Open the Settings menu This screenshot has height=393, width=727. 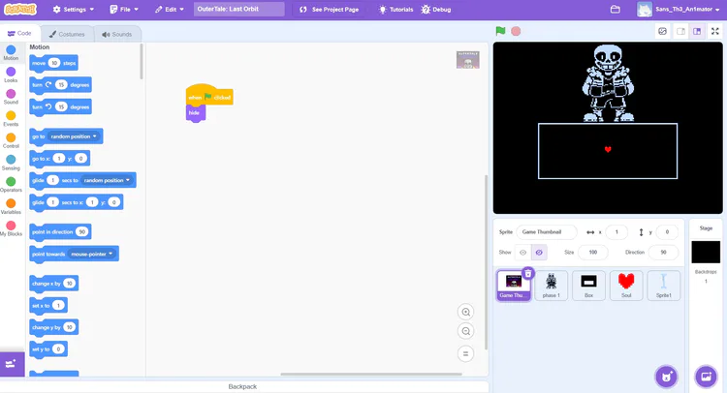[74, 10]
